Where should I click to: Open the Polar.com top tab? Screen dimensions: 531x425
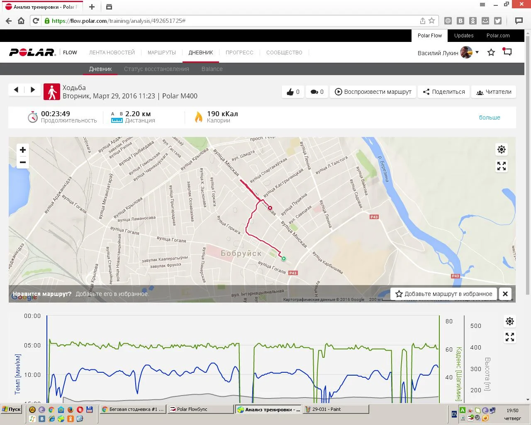498,36
